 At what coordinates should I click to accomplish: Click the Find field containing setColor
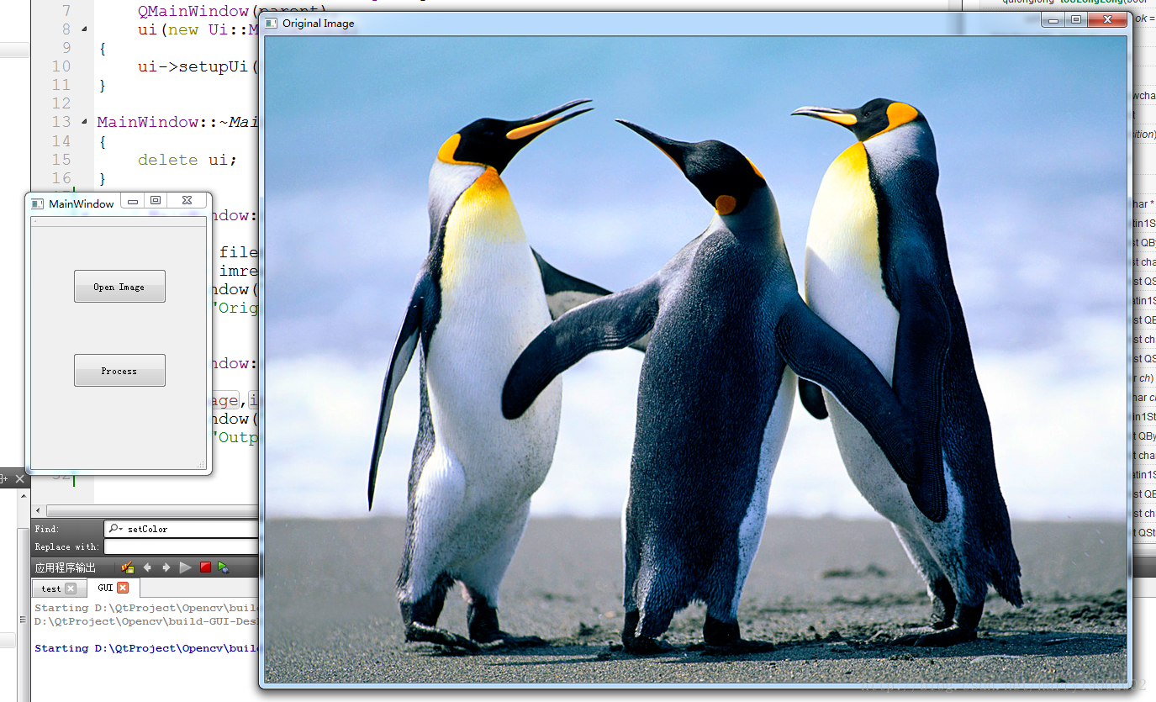[x=182, y=529]
